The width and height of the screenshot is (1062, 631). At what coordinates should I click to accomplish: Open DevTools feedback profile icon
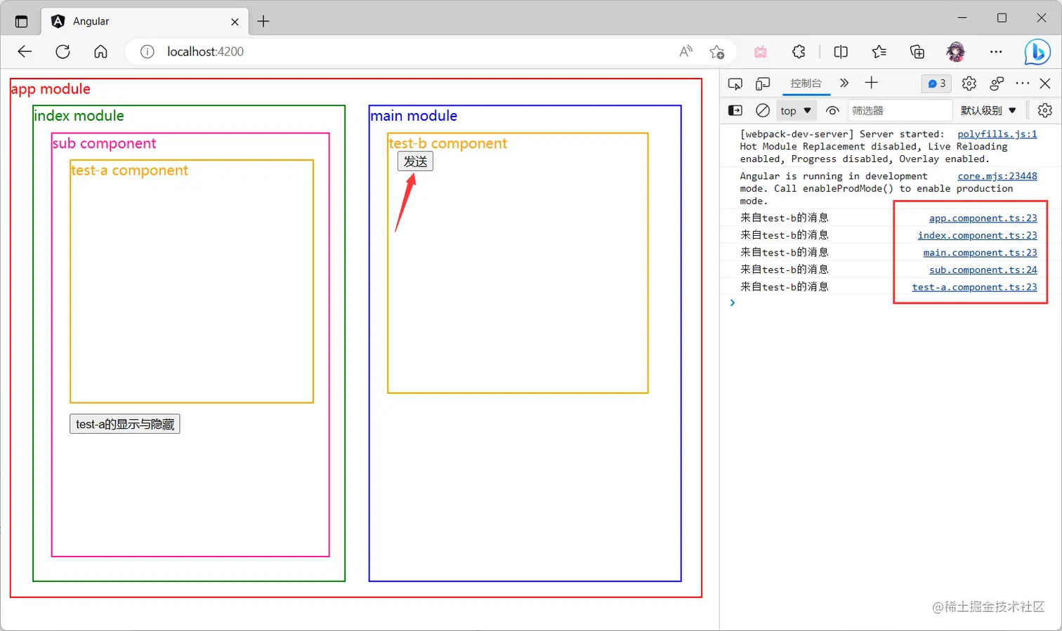coord(997,84)
